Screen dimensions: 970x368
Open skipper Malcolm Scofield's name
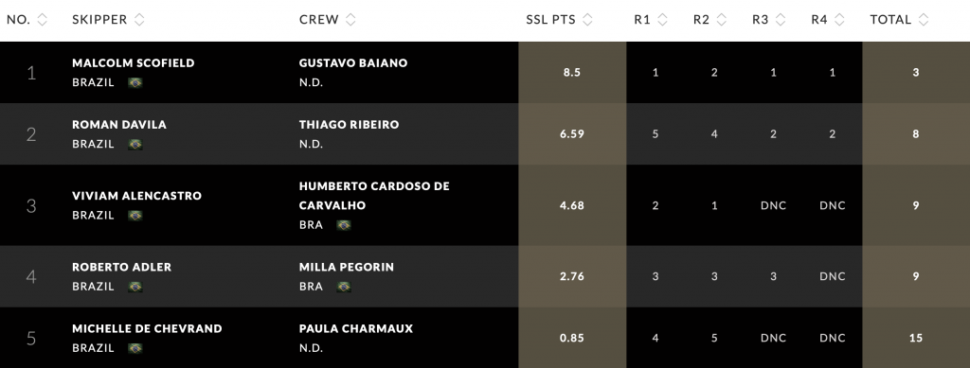pyautogui.click(x=133, y=63)
